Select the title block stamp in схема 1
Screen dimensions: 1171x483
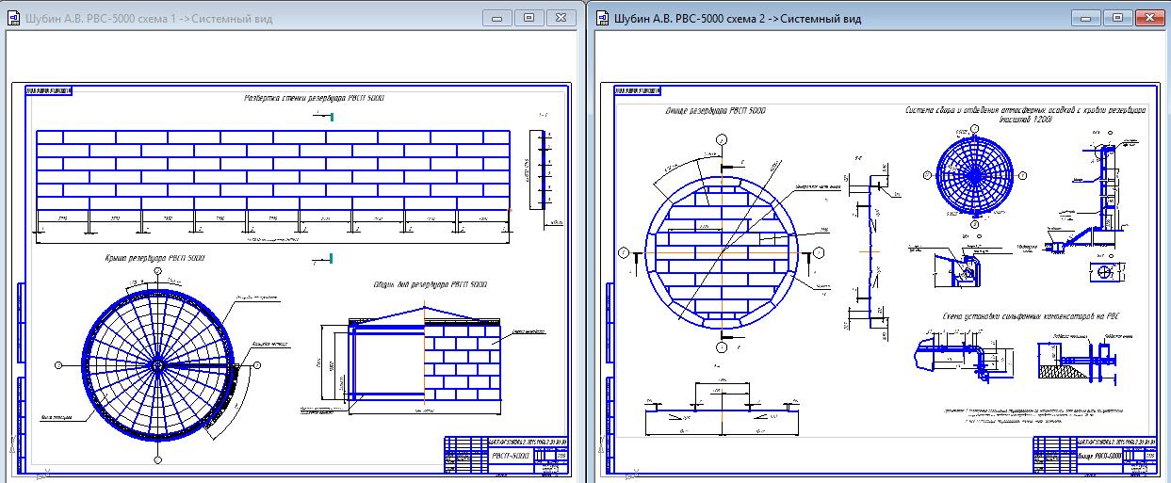click(x=505, y=455)
